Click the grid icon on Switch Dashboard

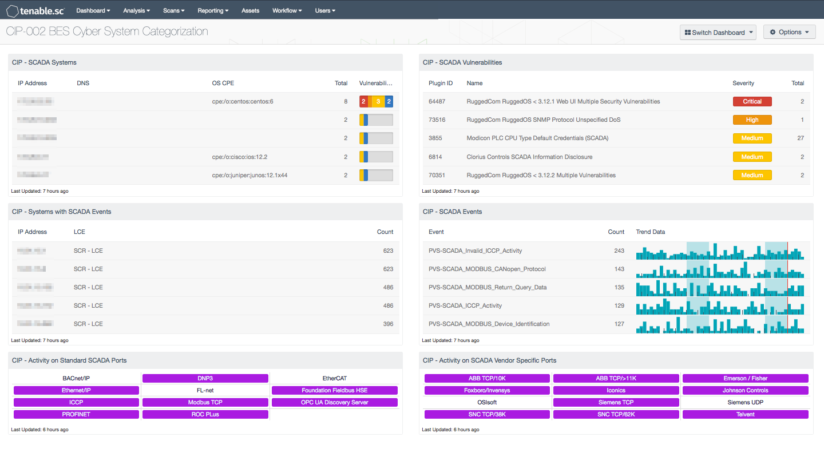(688, 33)
